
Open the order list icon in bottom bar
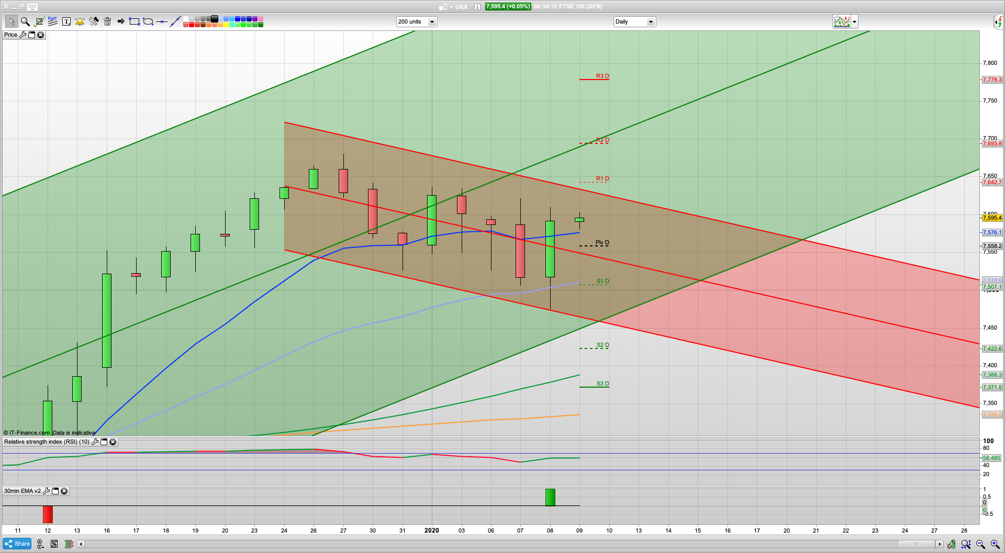point(54,544)
